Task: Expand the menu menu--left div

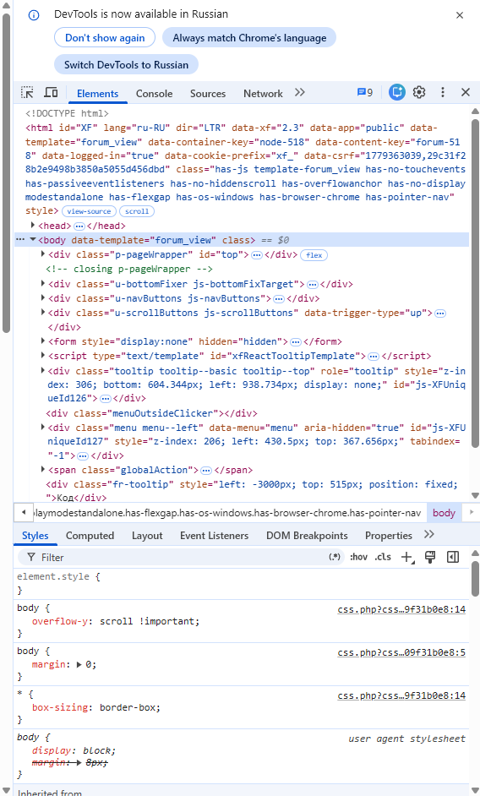Action: tap(43, 428)
